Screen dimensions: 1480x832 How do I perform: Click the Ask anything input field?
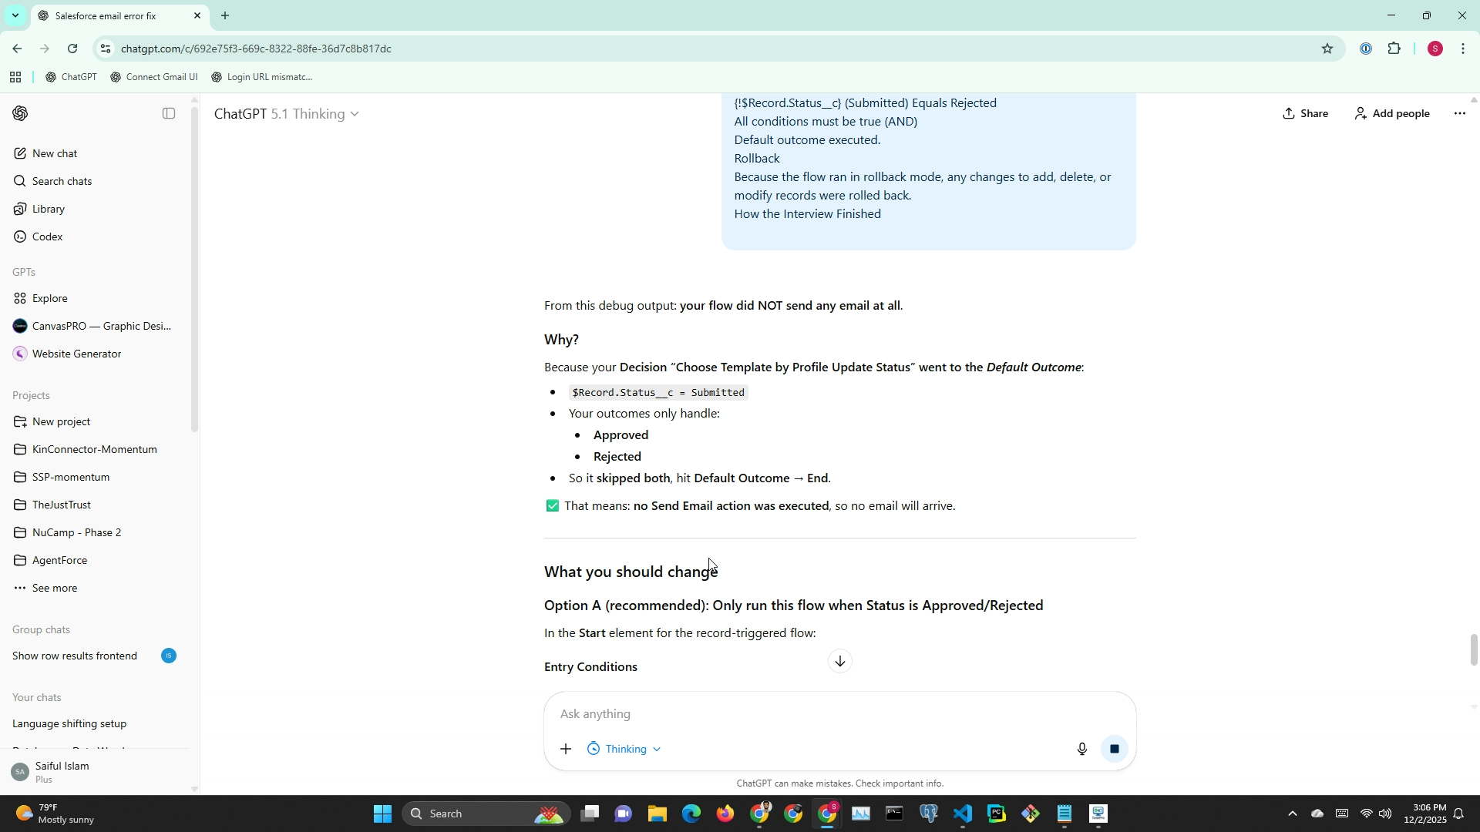click(x=809, y=714)
